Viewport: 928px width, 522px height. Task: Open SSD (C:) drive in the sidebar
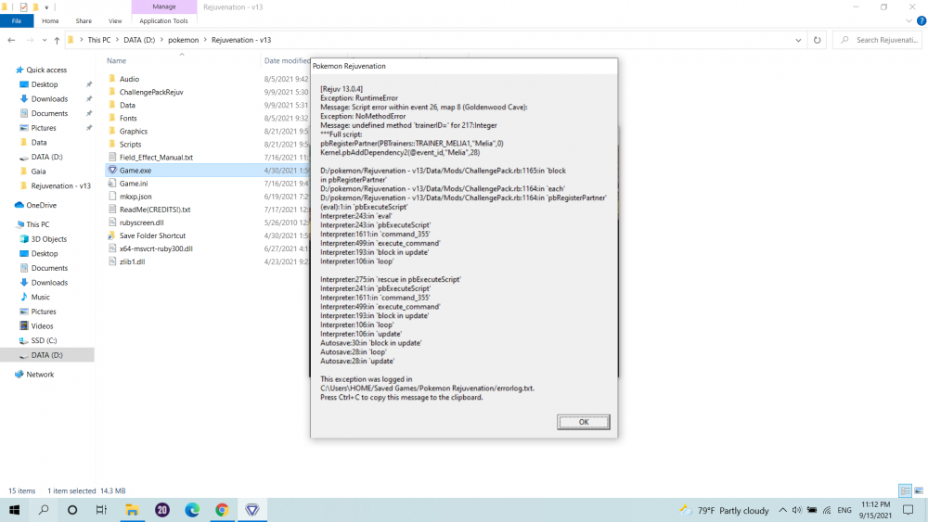44,340
